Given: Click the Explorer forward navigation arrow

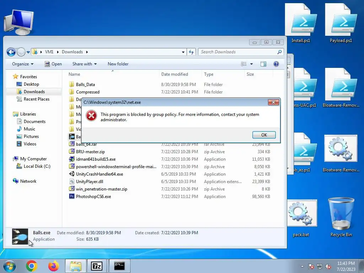Looking at the screenshot, I should [x=21, y=52].
